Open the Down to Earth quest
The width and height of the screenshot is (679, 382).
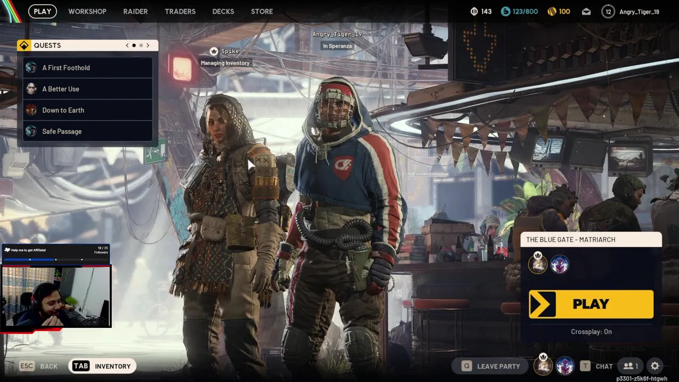[88, 110]
